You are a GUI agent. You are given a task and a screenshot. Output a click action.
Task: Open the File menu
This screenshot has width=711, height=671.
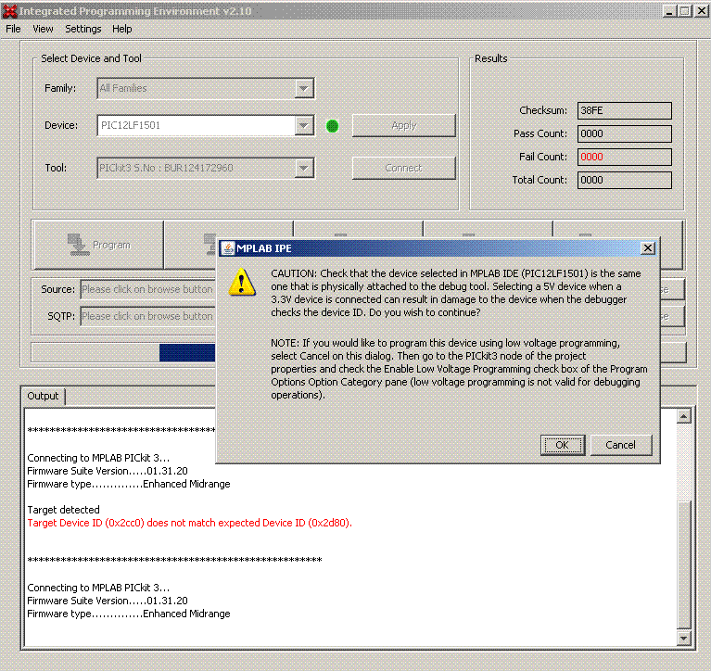pyautogui.click(x=13, y=29)
